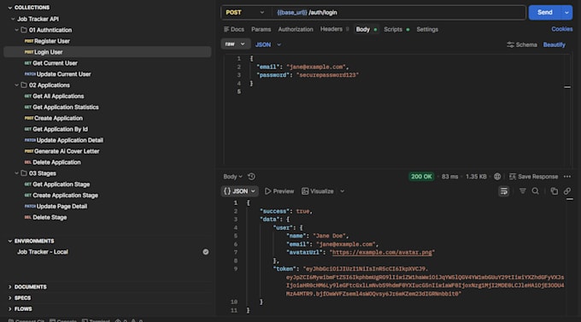Click the filter response icon
Image resolution: width=581 pixels, height=322 pixels.
(522, 191)
